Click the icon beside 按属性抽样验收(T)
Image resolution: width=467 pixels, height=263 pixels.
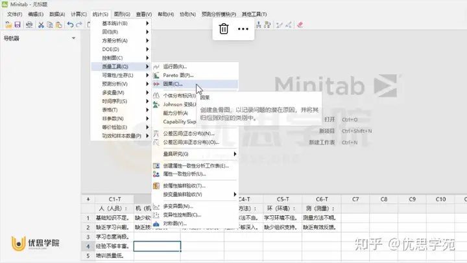point(156,186)
